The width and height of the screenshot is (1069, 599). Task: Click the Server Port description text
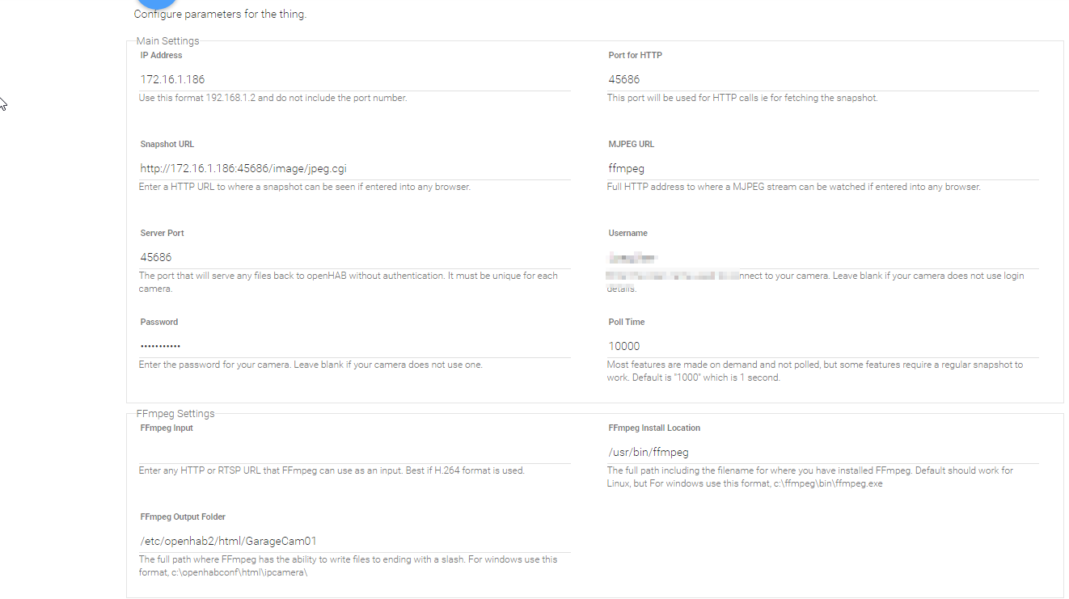pos(348,281)
